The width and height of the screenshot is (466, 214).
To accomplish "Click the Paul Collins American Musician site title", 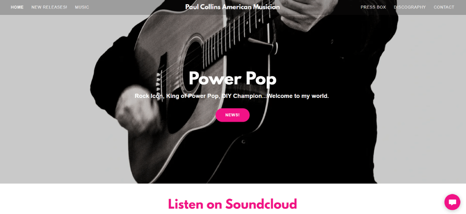I will 233,7.
